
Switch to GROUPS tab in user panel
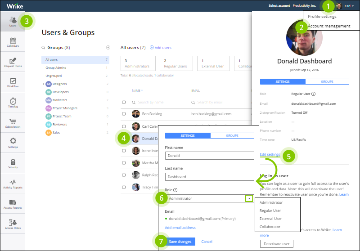point(327,82)
